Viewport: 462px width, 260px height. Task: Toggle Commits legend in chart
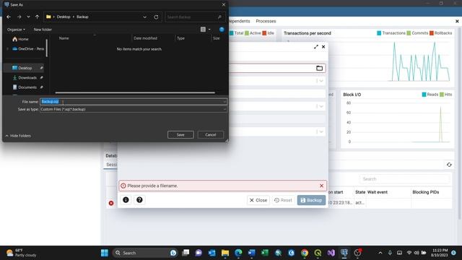pyautogui.click(x=417, y=33)
